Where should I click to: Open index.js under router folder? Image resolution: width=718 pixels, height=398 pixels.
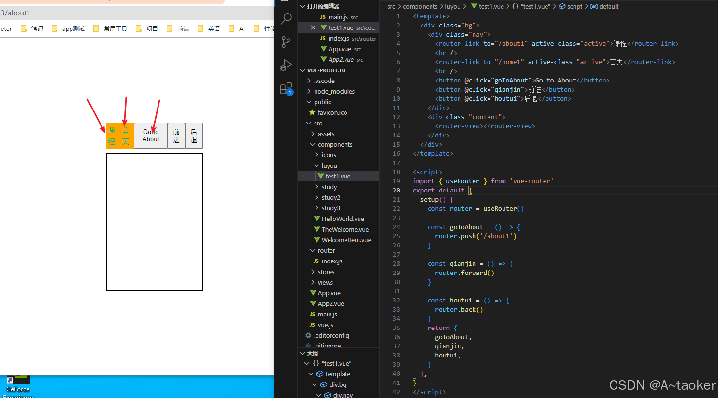point(338,261)
